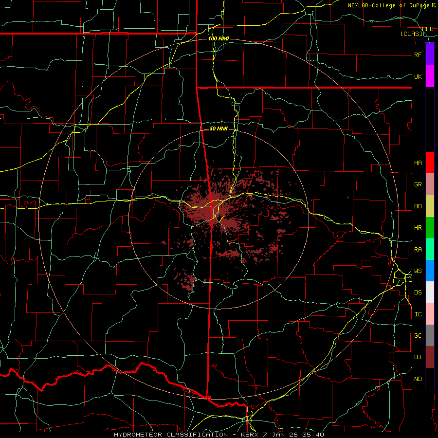Click the NEXLAB-College of DuPage credit text

[x=389, y=5]
